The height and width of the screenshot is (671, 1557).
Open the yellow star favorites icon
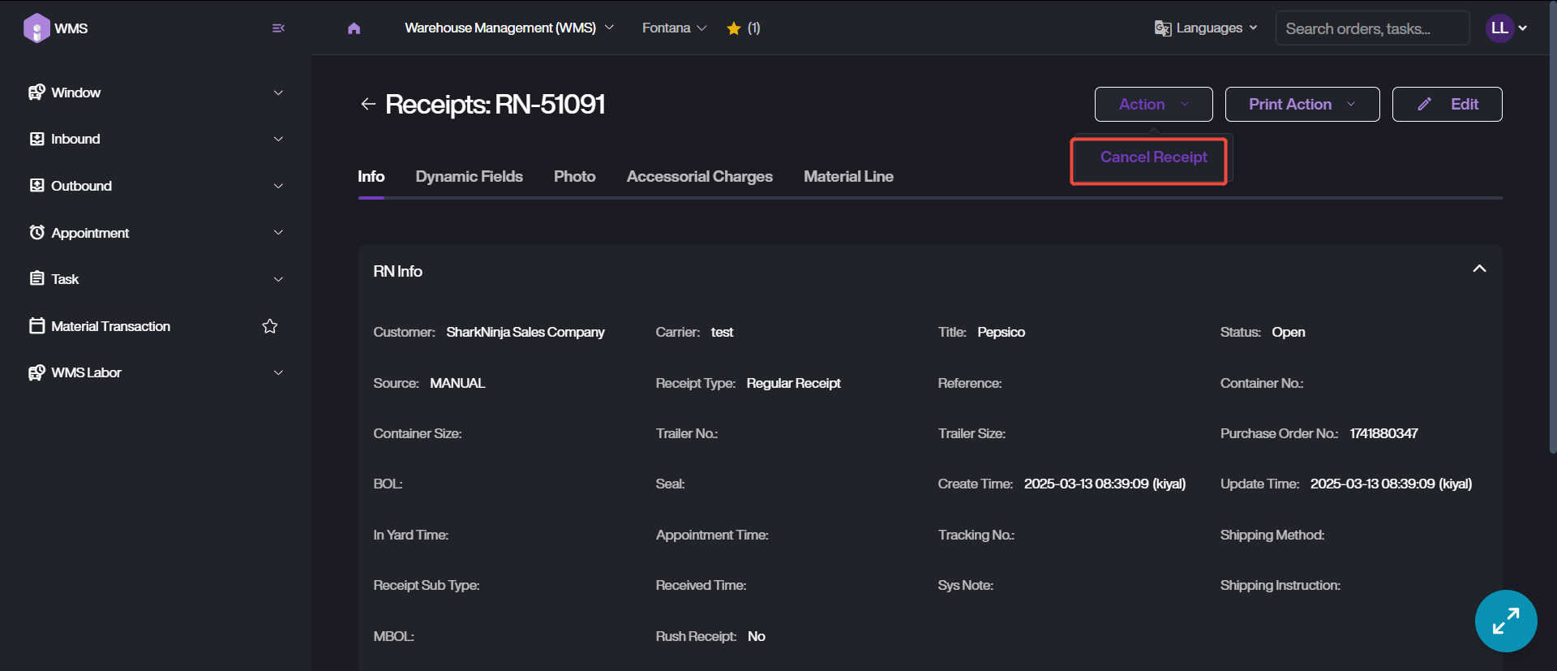click(x=734, y=28)
